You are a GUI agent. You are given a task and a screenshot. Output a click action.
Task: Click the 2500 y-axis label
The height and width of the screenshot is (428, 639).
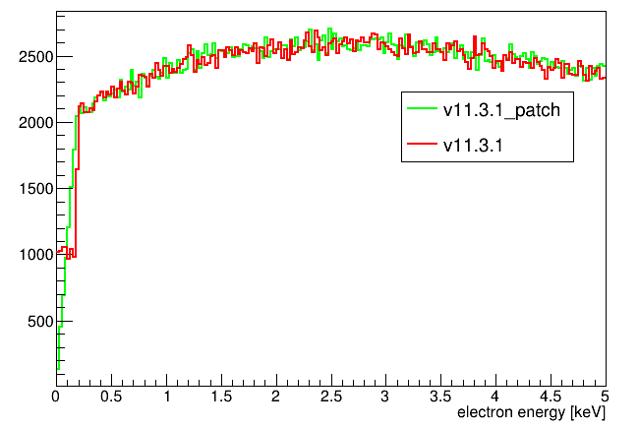(35, 57)
